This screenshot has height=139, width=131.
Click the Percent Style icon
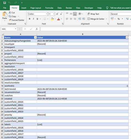point(119,19)
